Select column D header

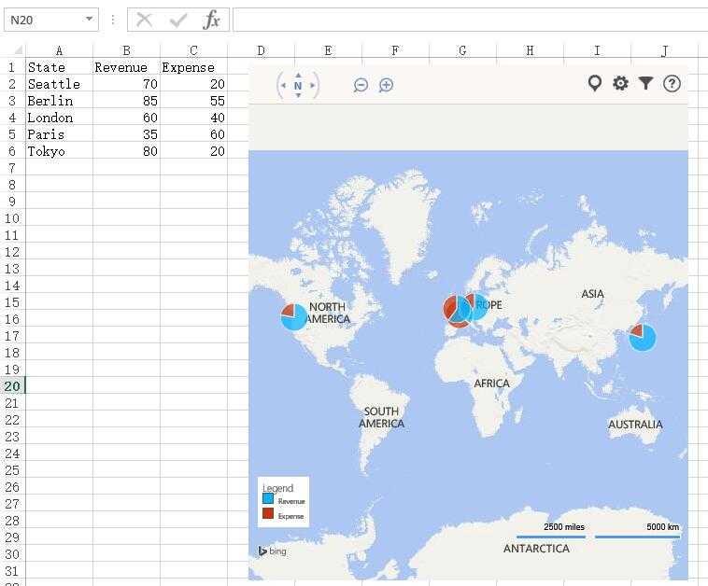[261, 50]
